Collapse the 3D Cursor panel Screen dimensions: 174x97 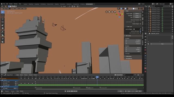tap(125, 36)
